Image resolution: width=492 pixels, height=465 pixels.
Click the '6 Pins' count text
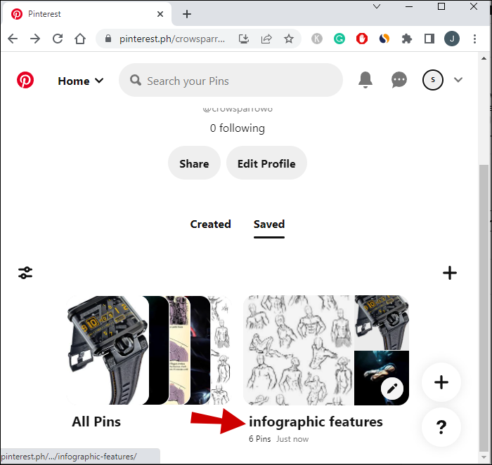click(260, 439)
